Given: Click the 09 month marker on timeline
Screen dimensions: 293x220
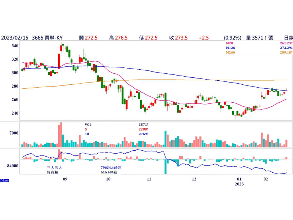Looking at the screenshot, I should coord(65,179).
